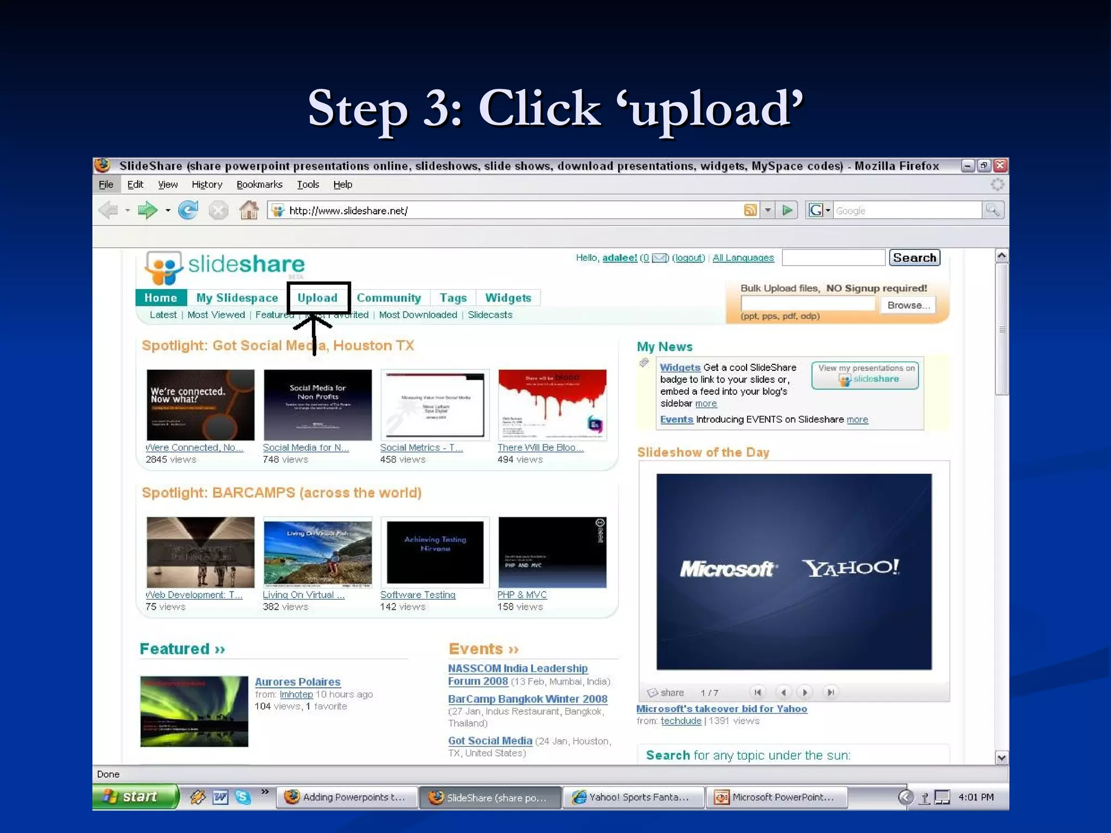Open the Community tab
Viewport: 1111px width, 833px height.
pos(388,298)
